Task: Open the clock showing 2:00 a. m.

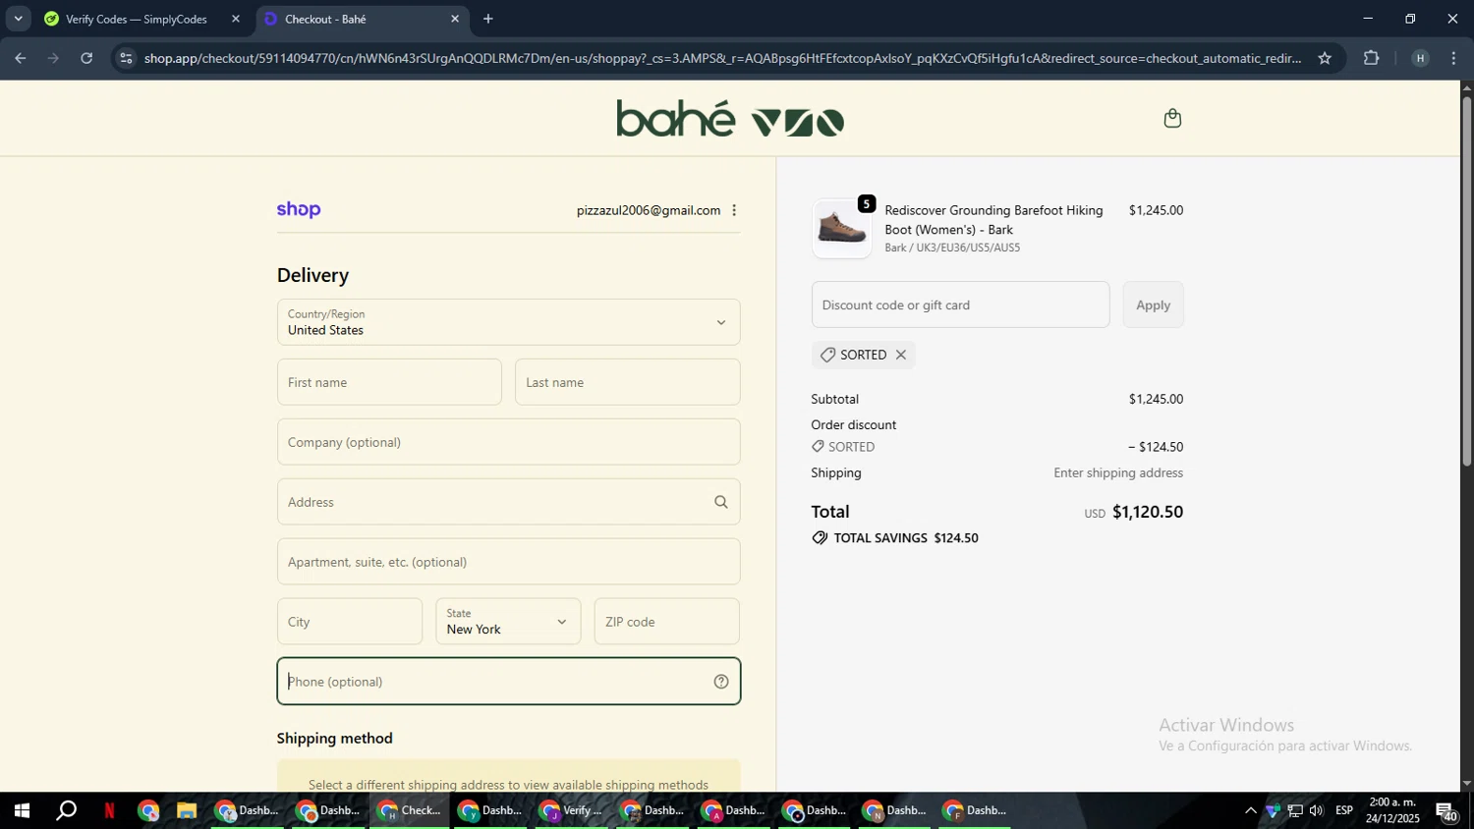Action: click(1392, 810)
